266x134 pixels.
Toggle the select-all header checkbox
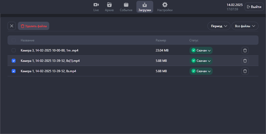[14, 40]
